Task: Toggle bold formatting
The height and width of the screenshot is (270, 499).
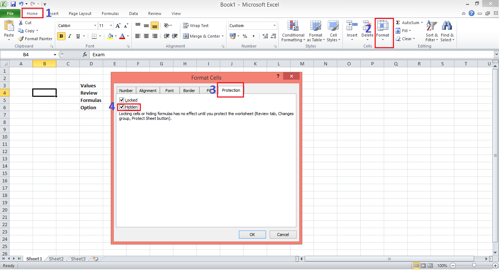Action: tap(61, 36)
